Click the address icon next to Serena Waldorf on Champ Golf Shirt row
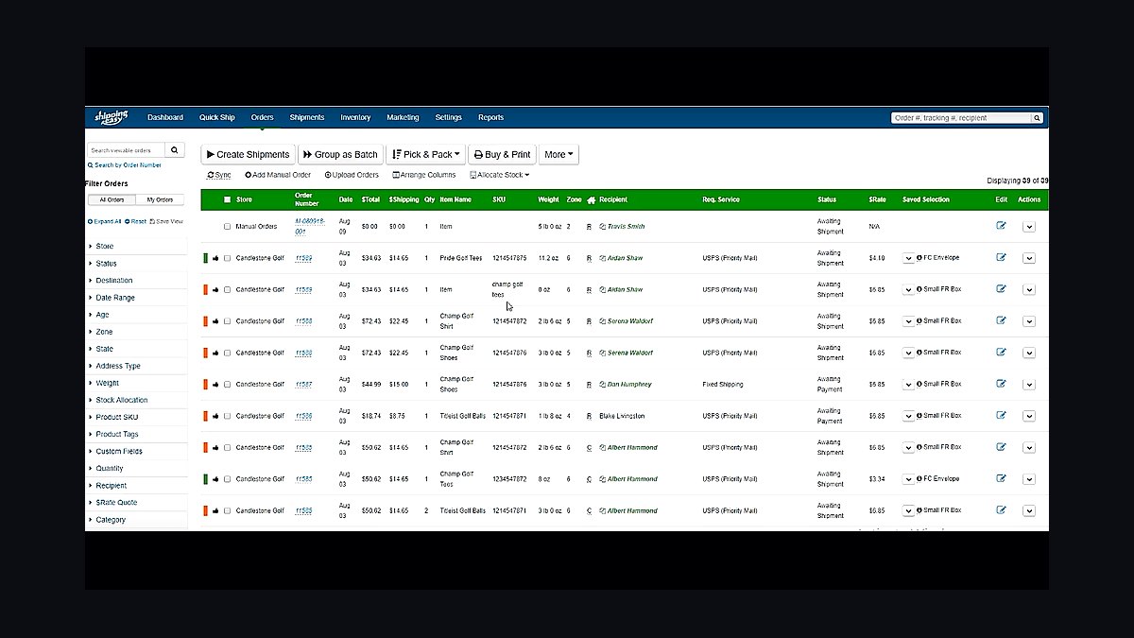The image size is (1134, 638). point(602,321)
